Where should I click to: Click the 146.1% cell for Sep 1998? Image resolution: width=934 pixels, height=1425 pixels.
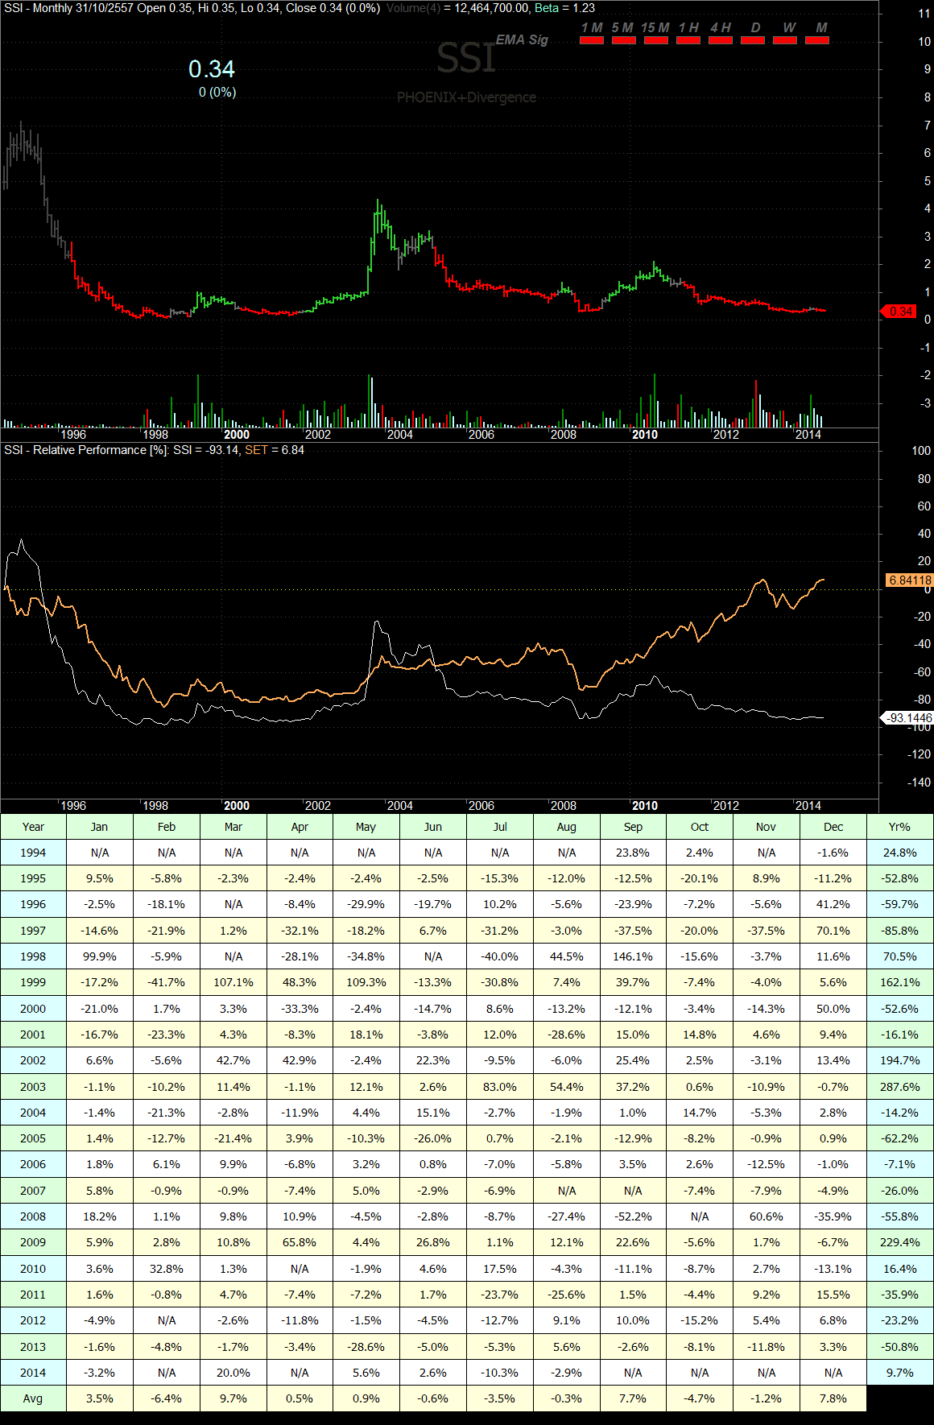tap(633, 956)
